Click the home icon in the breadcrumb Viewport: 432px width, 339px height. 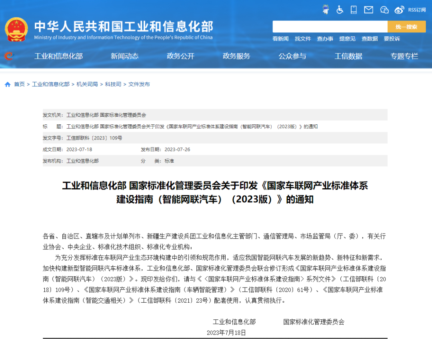[x=8, y=84]
